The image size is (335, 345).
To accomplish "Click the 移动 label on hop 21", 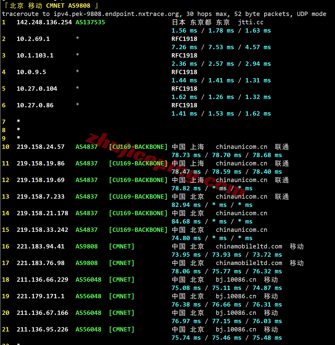I will tap(270, 329).
